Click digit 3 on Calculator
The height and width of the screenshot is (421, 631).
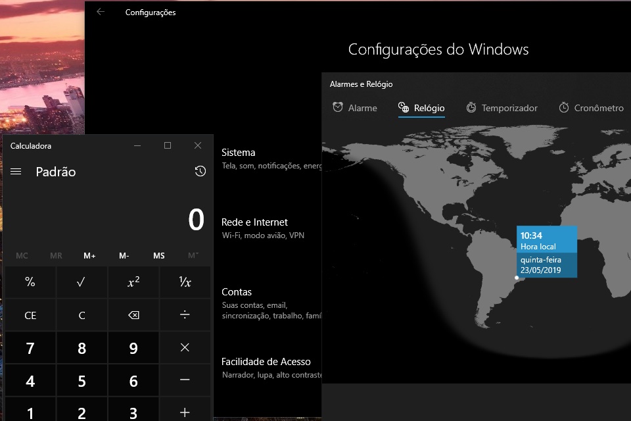[133, 412]
